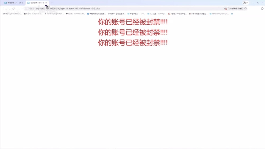265x149 pixels.
Task: Click the icon at far right of toolbar
Action: 262,8
